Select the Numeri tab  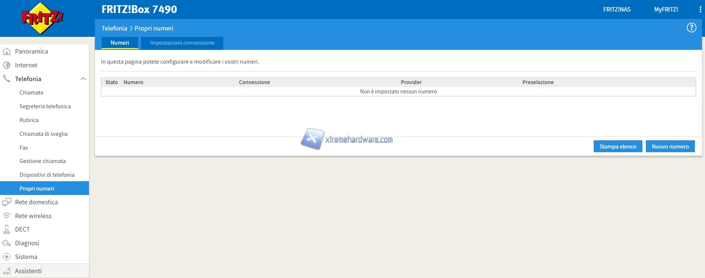coord(119,43)
